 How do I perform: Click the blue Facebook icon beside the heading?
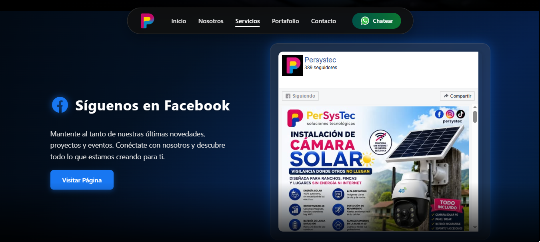(x=60, y=105)
